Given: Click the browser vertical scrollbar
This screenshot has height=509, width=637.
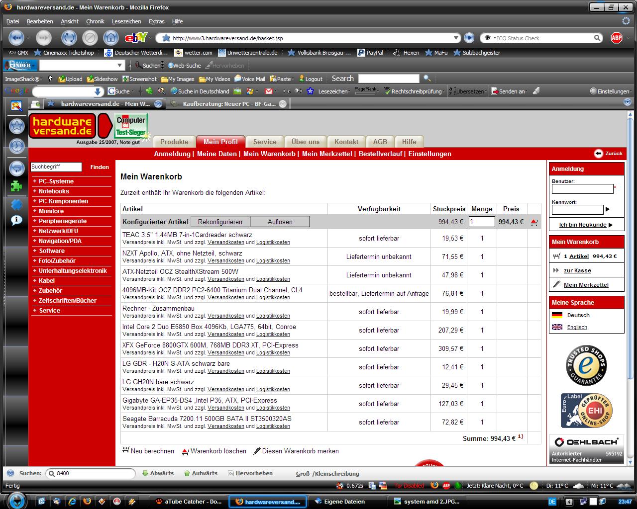Looking at the screenshot, I should pos(632,249).
